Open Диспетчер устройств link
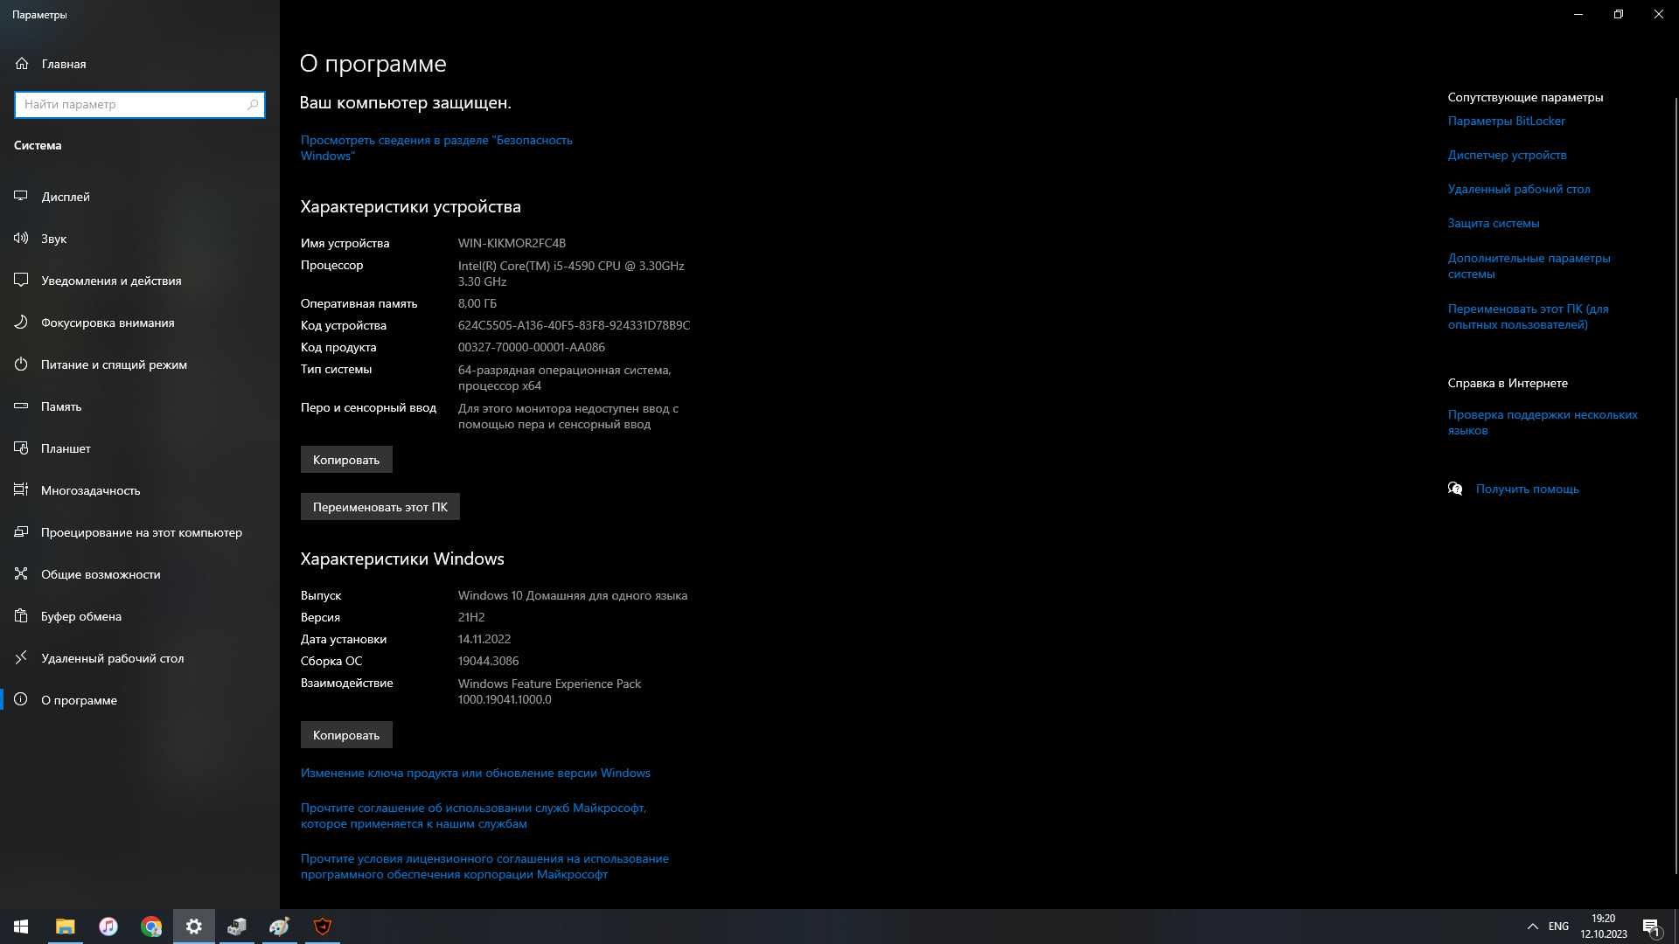1679x944 pixels. [1507, 156]
